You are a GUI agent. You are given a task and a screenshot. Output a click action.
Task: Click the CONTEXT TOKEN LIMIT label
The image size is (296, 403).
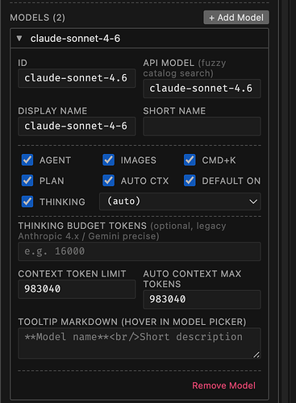[x=72, y=274]
